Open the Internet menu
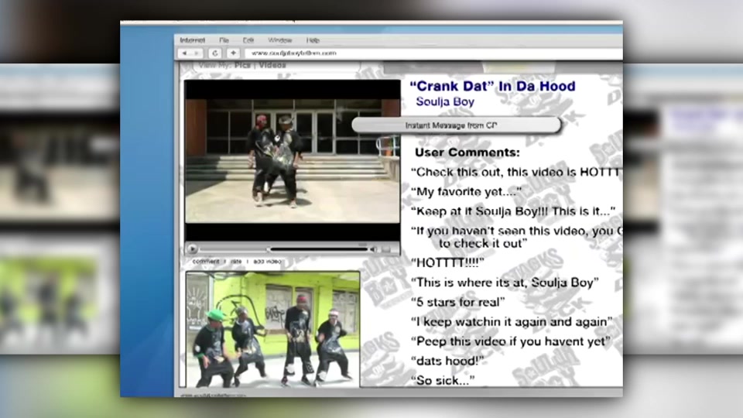This screenshot has width=743, height=418. tap(193, 40)
